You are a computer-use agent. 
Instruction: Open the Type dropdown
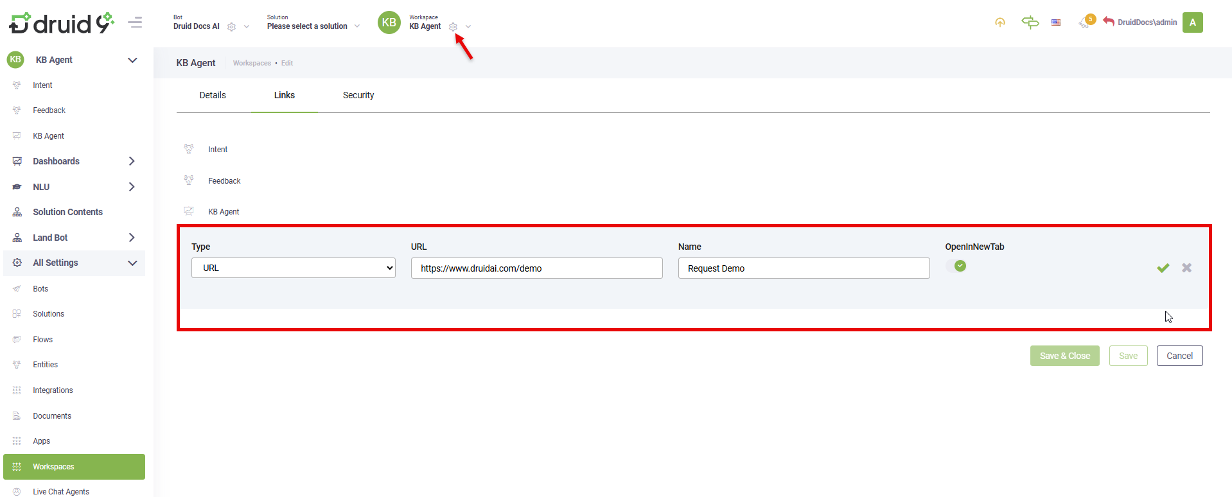pyautogui.click(x=293, y=268)
